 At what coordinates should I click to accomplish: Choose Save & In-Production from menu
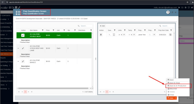click(178, 86)
